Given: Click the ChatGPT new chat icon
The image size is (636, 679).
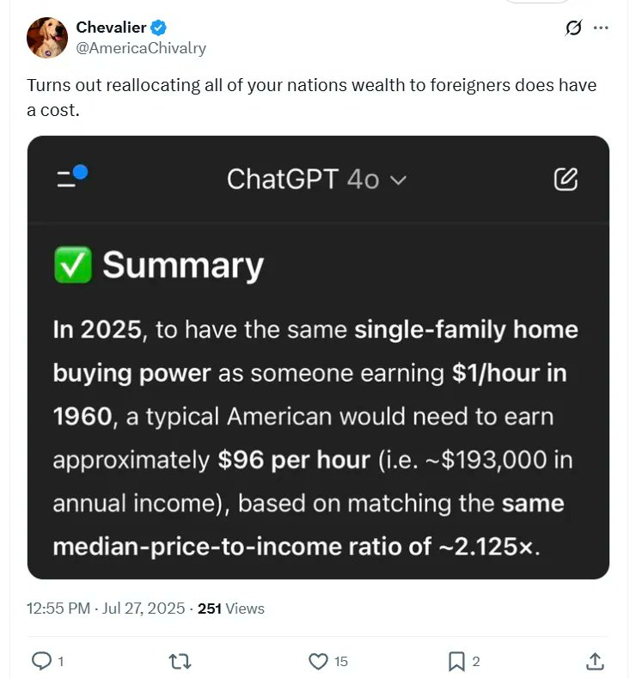Looking at the screenshot, I should tap(566, 179).
